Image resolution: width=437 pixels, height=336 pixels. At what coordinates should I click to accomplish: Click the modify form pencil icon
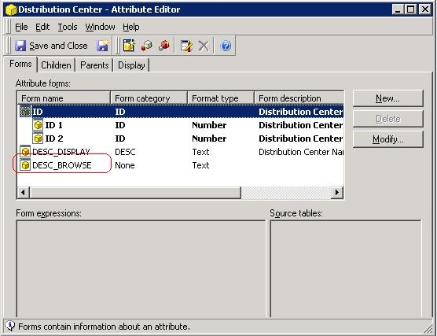186,46
